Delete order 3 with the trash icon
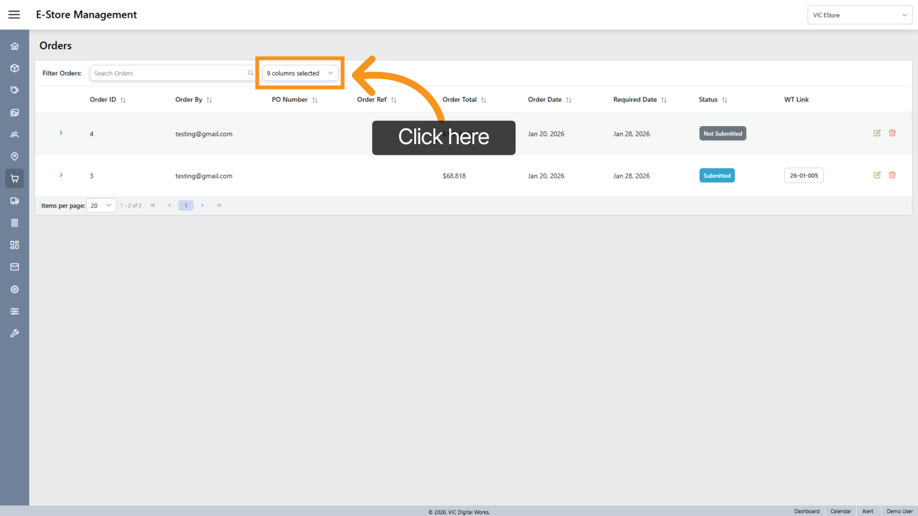This screenshot has height=516, width=918. click(892, 175)
